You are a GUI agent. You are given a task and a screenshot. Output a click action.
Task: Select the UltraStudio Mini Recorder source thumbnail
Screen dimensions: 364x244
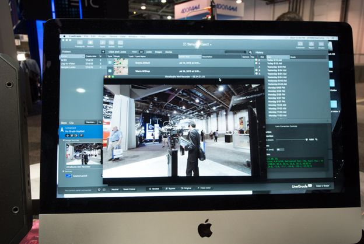[83, 155]
